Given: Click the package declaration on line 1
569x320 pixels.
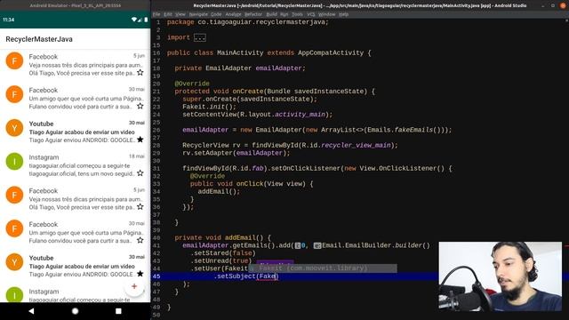Looking at the screenshot, I should (x=247, y=22).
